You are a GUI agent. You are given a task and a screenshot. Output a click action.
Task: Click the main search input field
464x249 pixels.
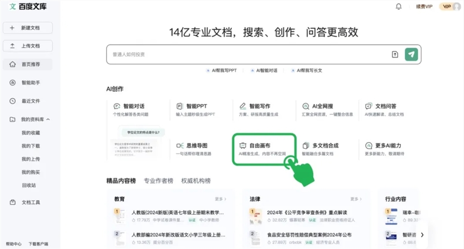pos(246,54)
